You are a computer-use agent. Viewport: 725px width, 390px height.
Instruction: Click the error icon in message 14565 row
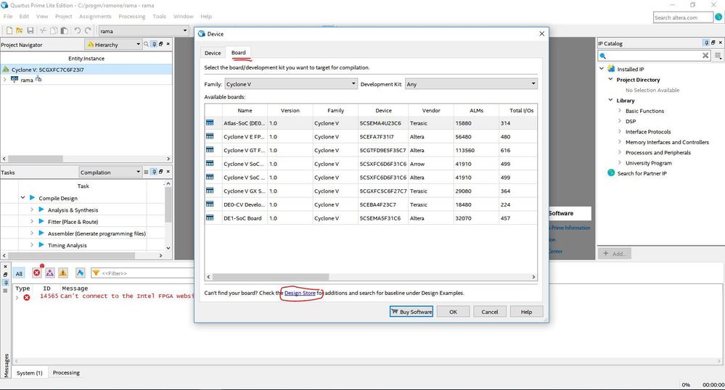[x=27, y=297]
